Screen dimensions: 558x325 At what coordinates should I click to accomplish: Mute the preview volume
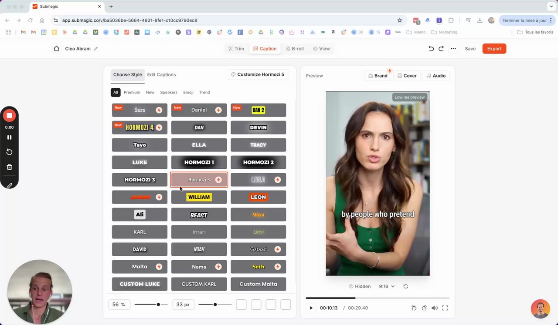pyautogui.click(x=435, y=308)
